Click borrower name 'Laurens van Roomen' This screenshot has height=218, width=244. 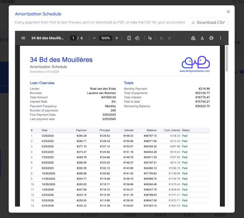(101, 93)
